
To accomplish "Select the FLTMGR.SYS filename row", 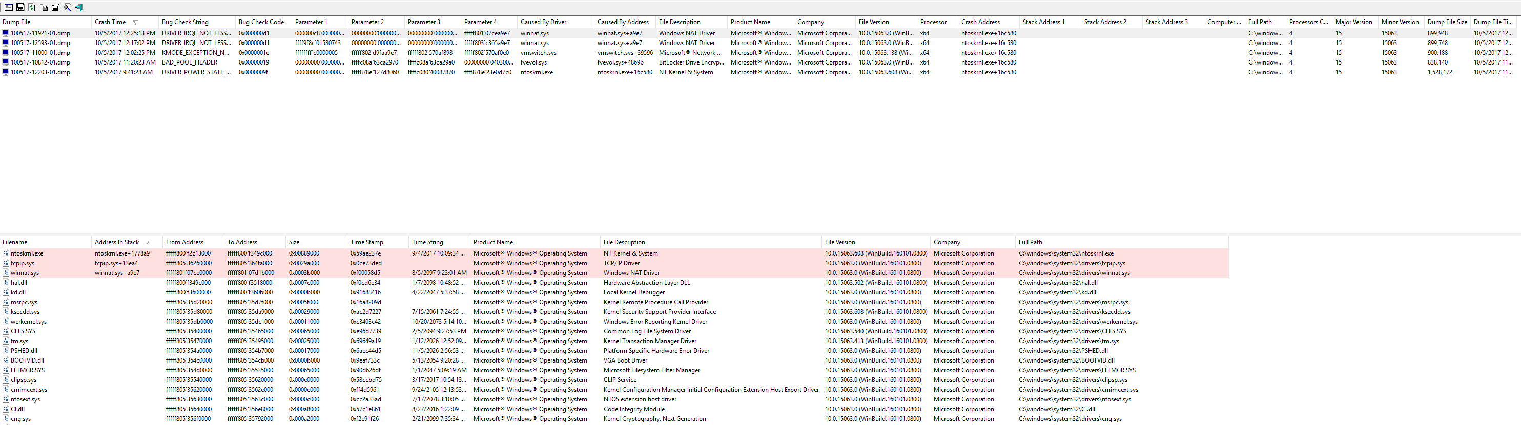I will click(27, 371).
